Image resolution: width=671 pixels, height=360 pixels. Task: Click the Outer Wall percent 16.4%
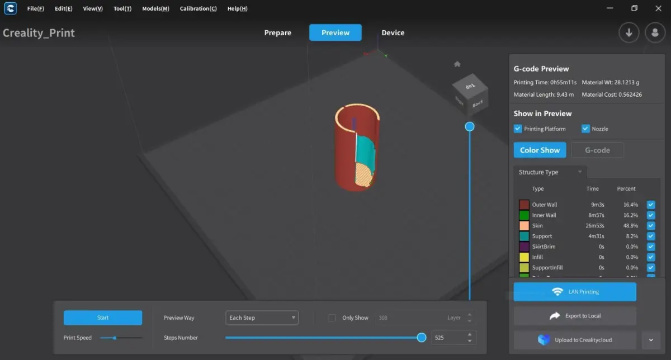[x=631, y=205]
